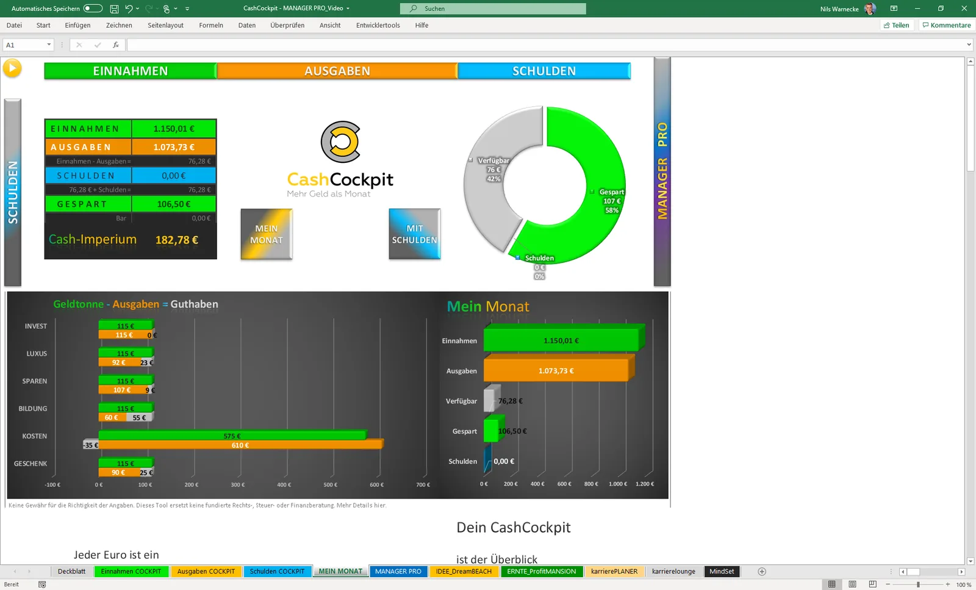Open the Überprüfen ribbon tab
The image size is (976, 590).
(x=287, y=26)
